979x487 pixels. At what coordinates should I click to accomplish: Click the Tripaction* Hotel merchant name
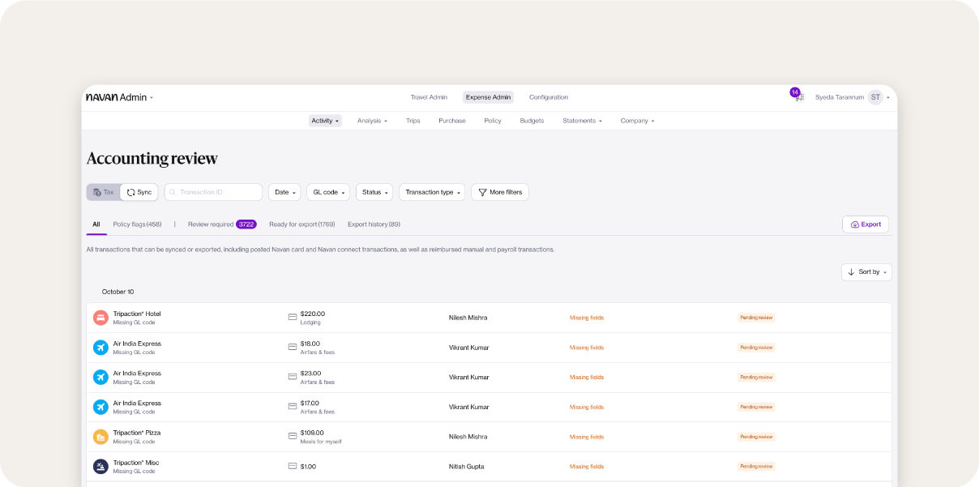click(x=137, y=314)
